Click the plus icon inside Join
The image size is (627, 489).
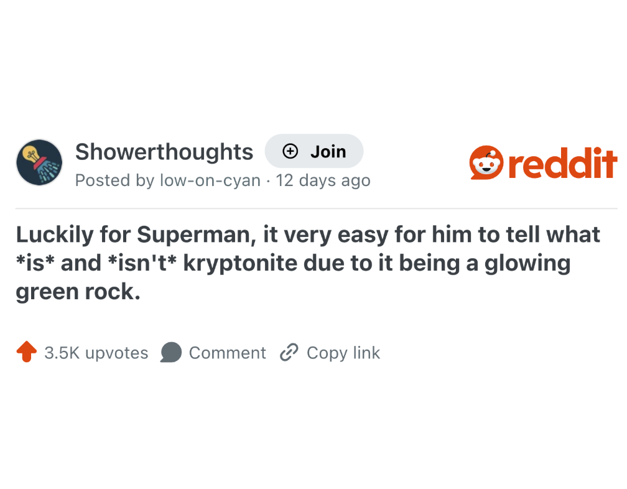[290, 151]
